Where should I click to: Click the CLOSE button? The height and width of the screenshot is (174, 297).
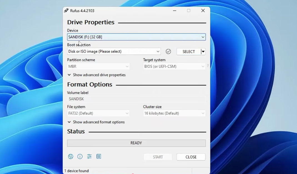coord(191,157)
